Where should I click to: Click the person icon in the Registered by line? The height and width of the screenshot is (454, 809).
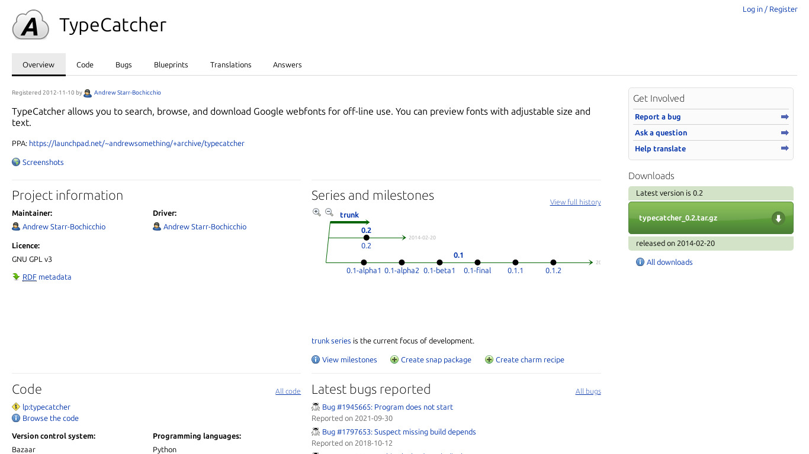(88, 93)
